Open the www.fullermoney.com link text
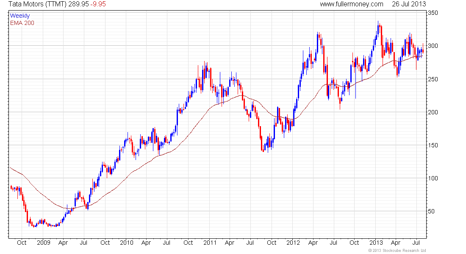Viewport: 466px width, 254px height. coord(352,4)
